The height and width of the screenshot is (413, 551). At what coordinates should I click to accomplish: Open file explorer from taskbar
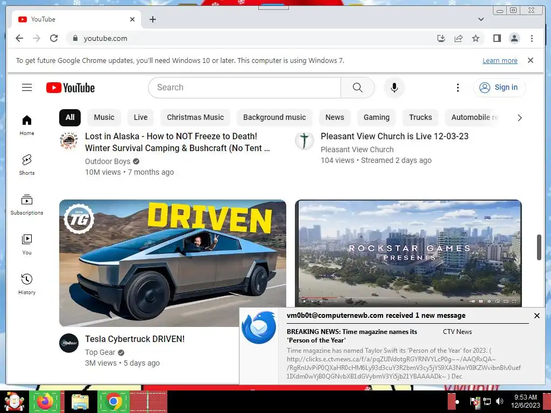(80, 402)
